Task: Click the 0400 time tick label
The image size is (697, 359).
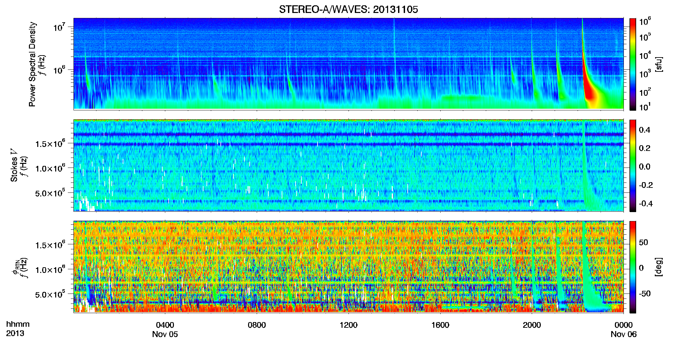Action: click(x=165, y=325)
